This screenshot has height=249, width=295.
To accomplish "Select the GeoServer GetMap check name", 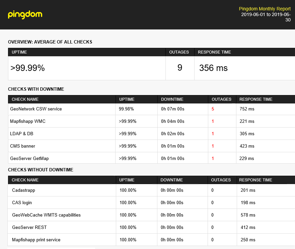I will click(x=29, y=158).
